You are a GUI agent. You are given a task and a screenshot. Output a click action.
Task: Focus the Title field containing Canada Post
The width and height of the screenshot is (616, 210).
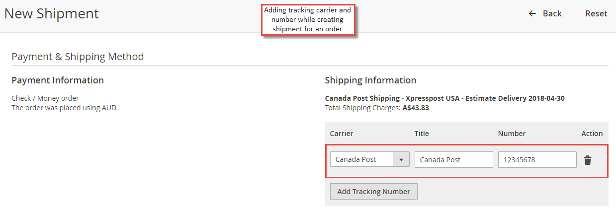454,160
